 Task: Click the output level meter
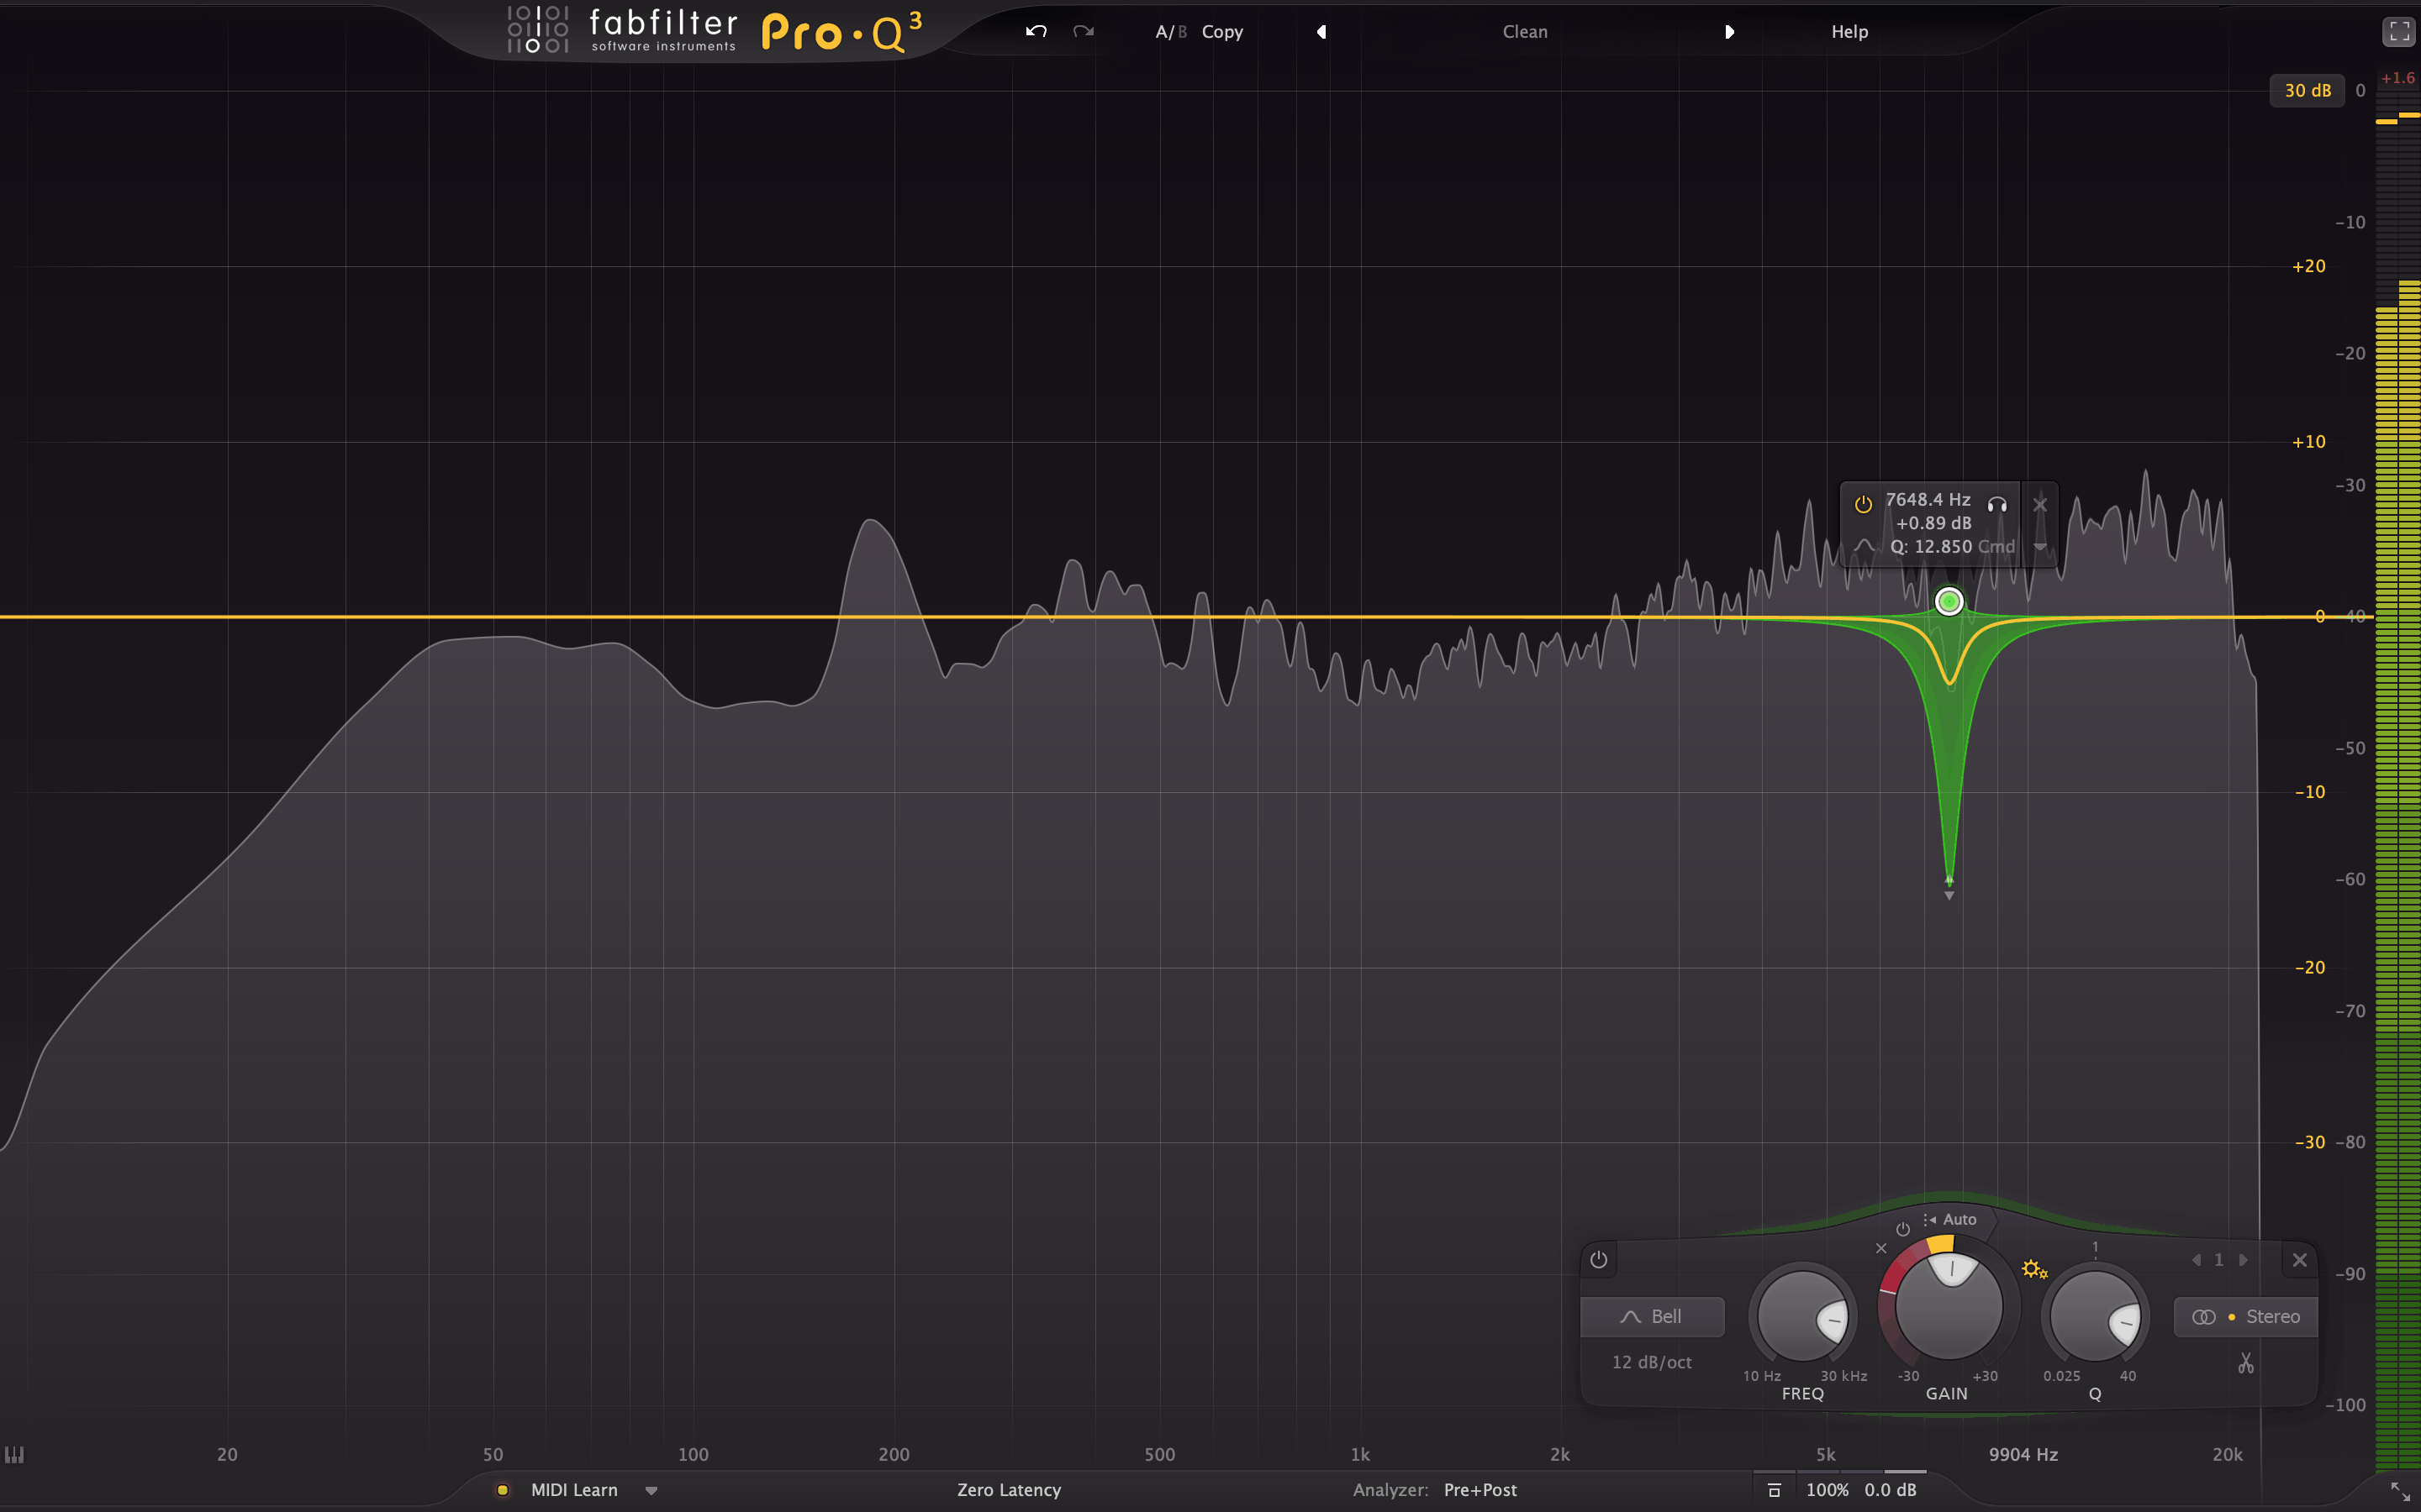2397,780
